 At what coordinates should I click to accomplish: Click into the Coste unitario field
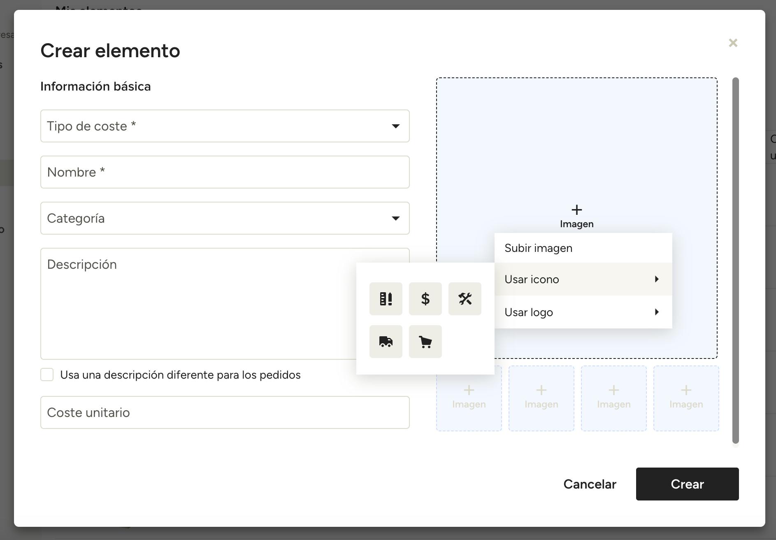pyautogui.click(x=225, y=412)
